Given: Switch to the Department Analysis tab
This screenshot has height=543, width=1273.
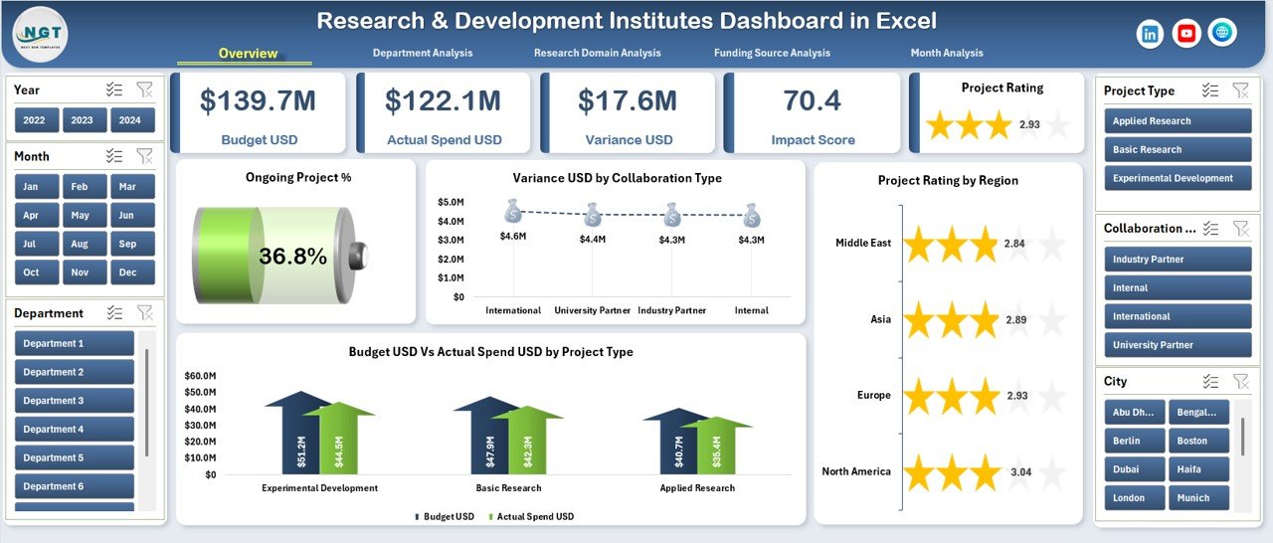Looking at the screenshot, I should 423,53.
